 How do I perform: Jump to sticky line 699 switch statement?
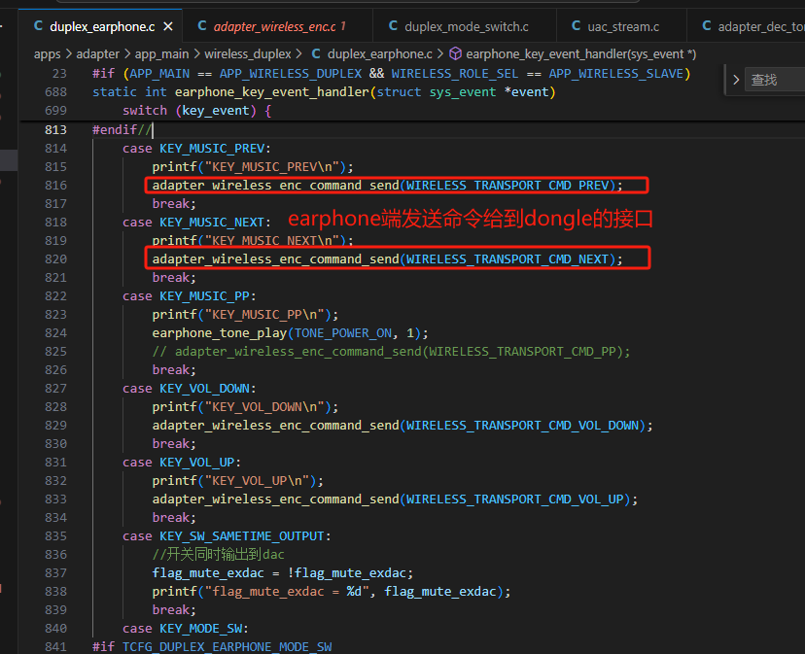pyautogui.click(x=196, y=111)
